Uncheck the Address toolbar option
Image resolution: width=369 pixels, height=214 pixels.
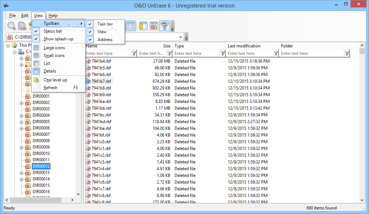click(x=90, y=39)
